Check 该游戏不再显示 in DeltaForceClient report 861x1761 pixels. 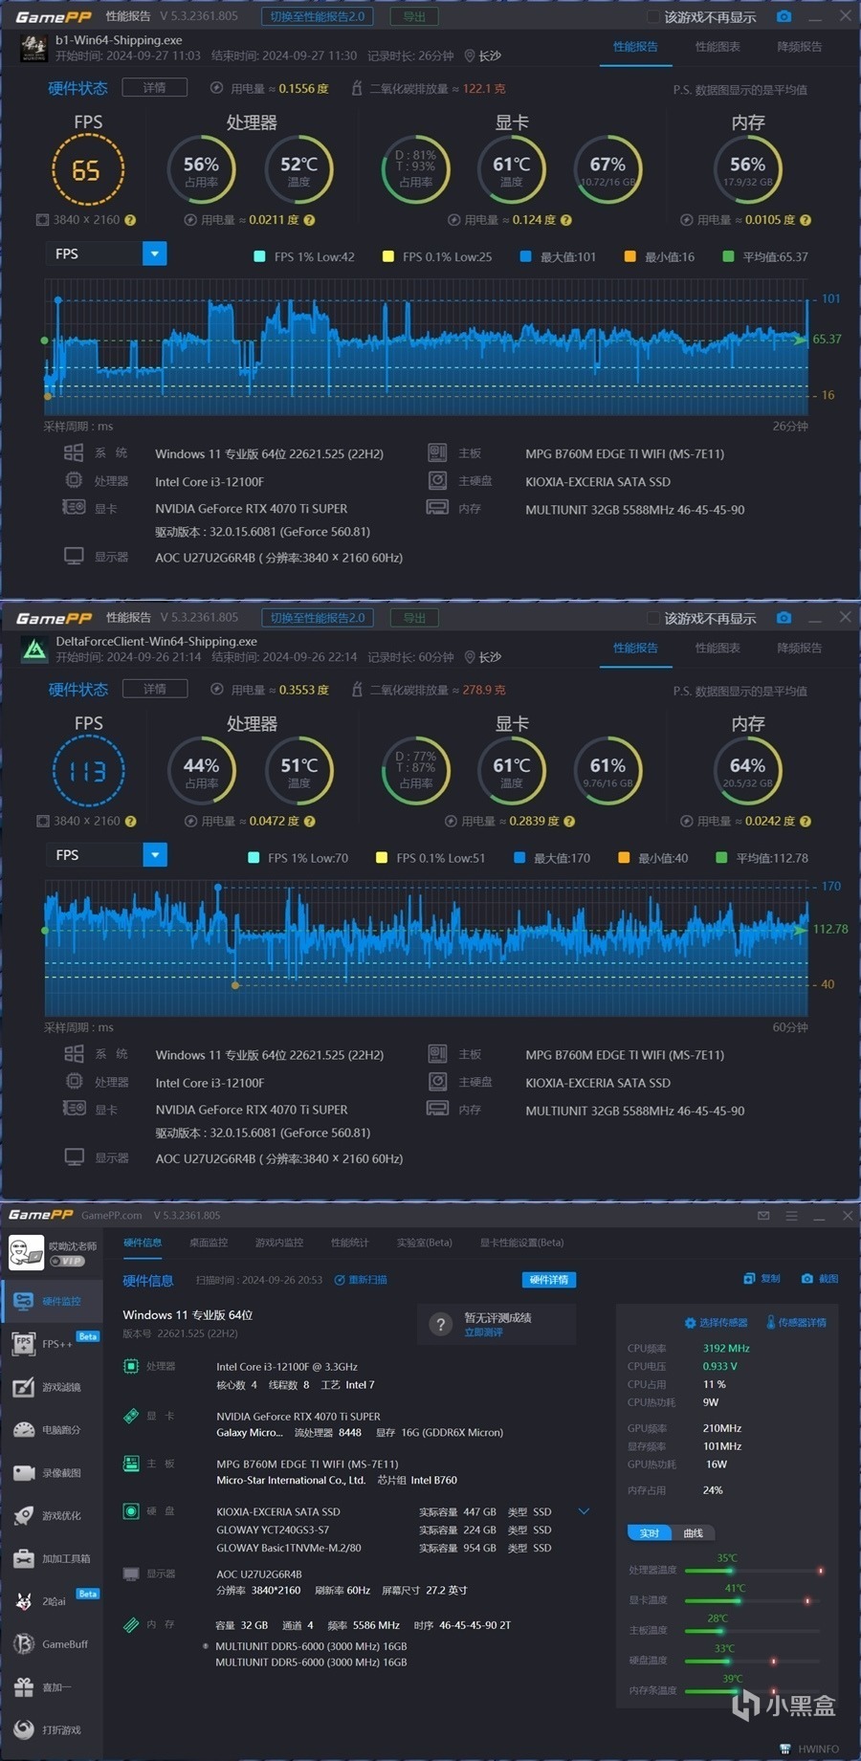[653, 618]
